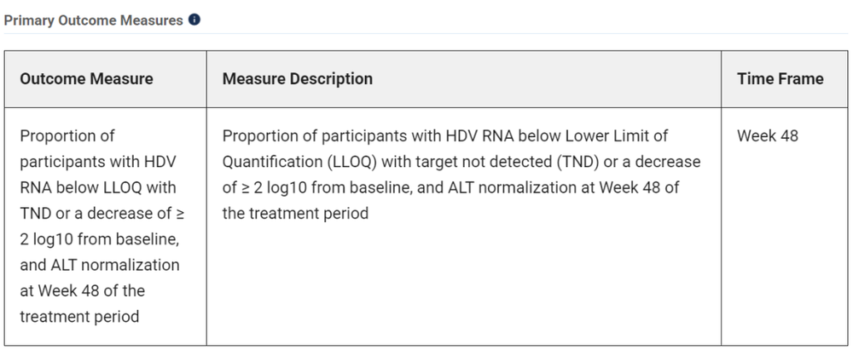
Task: Click 'Lower Limit of' in the description cell
Action: click(x=618, y=135)
